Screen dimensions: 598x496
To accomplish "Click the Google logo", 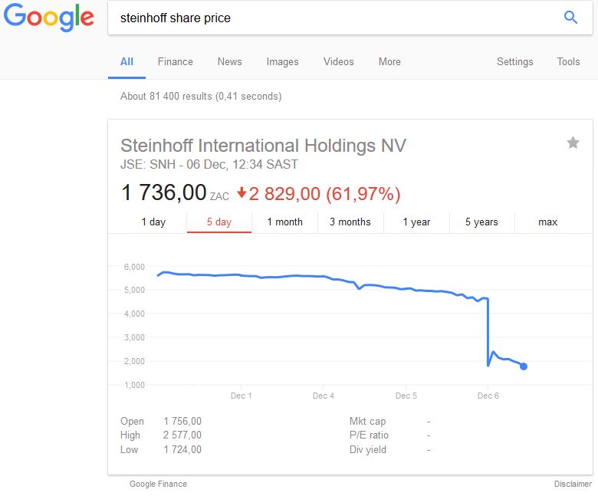I will click(49, 18).
